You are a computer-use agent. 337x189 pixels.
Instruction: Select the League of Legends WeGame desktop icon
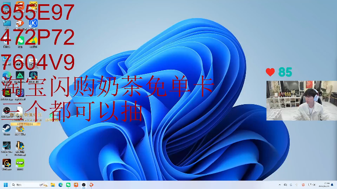pyautogui.click(x=20, y=145)
